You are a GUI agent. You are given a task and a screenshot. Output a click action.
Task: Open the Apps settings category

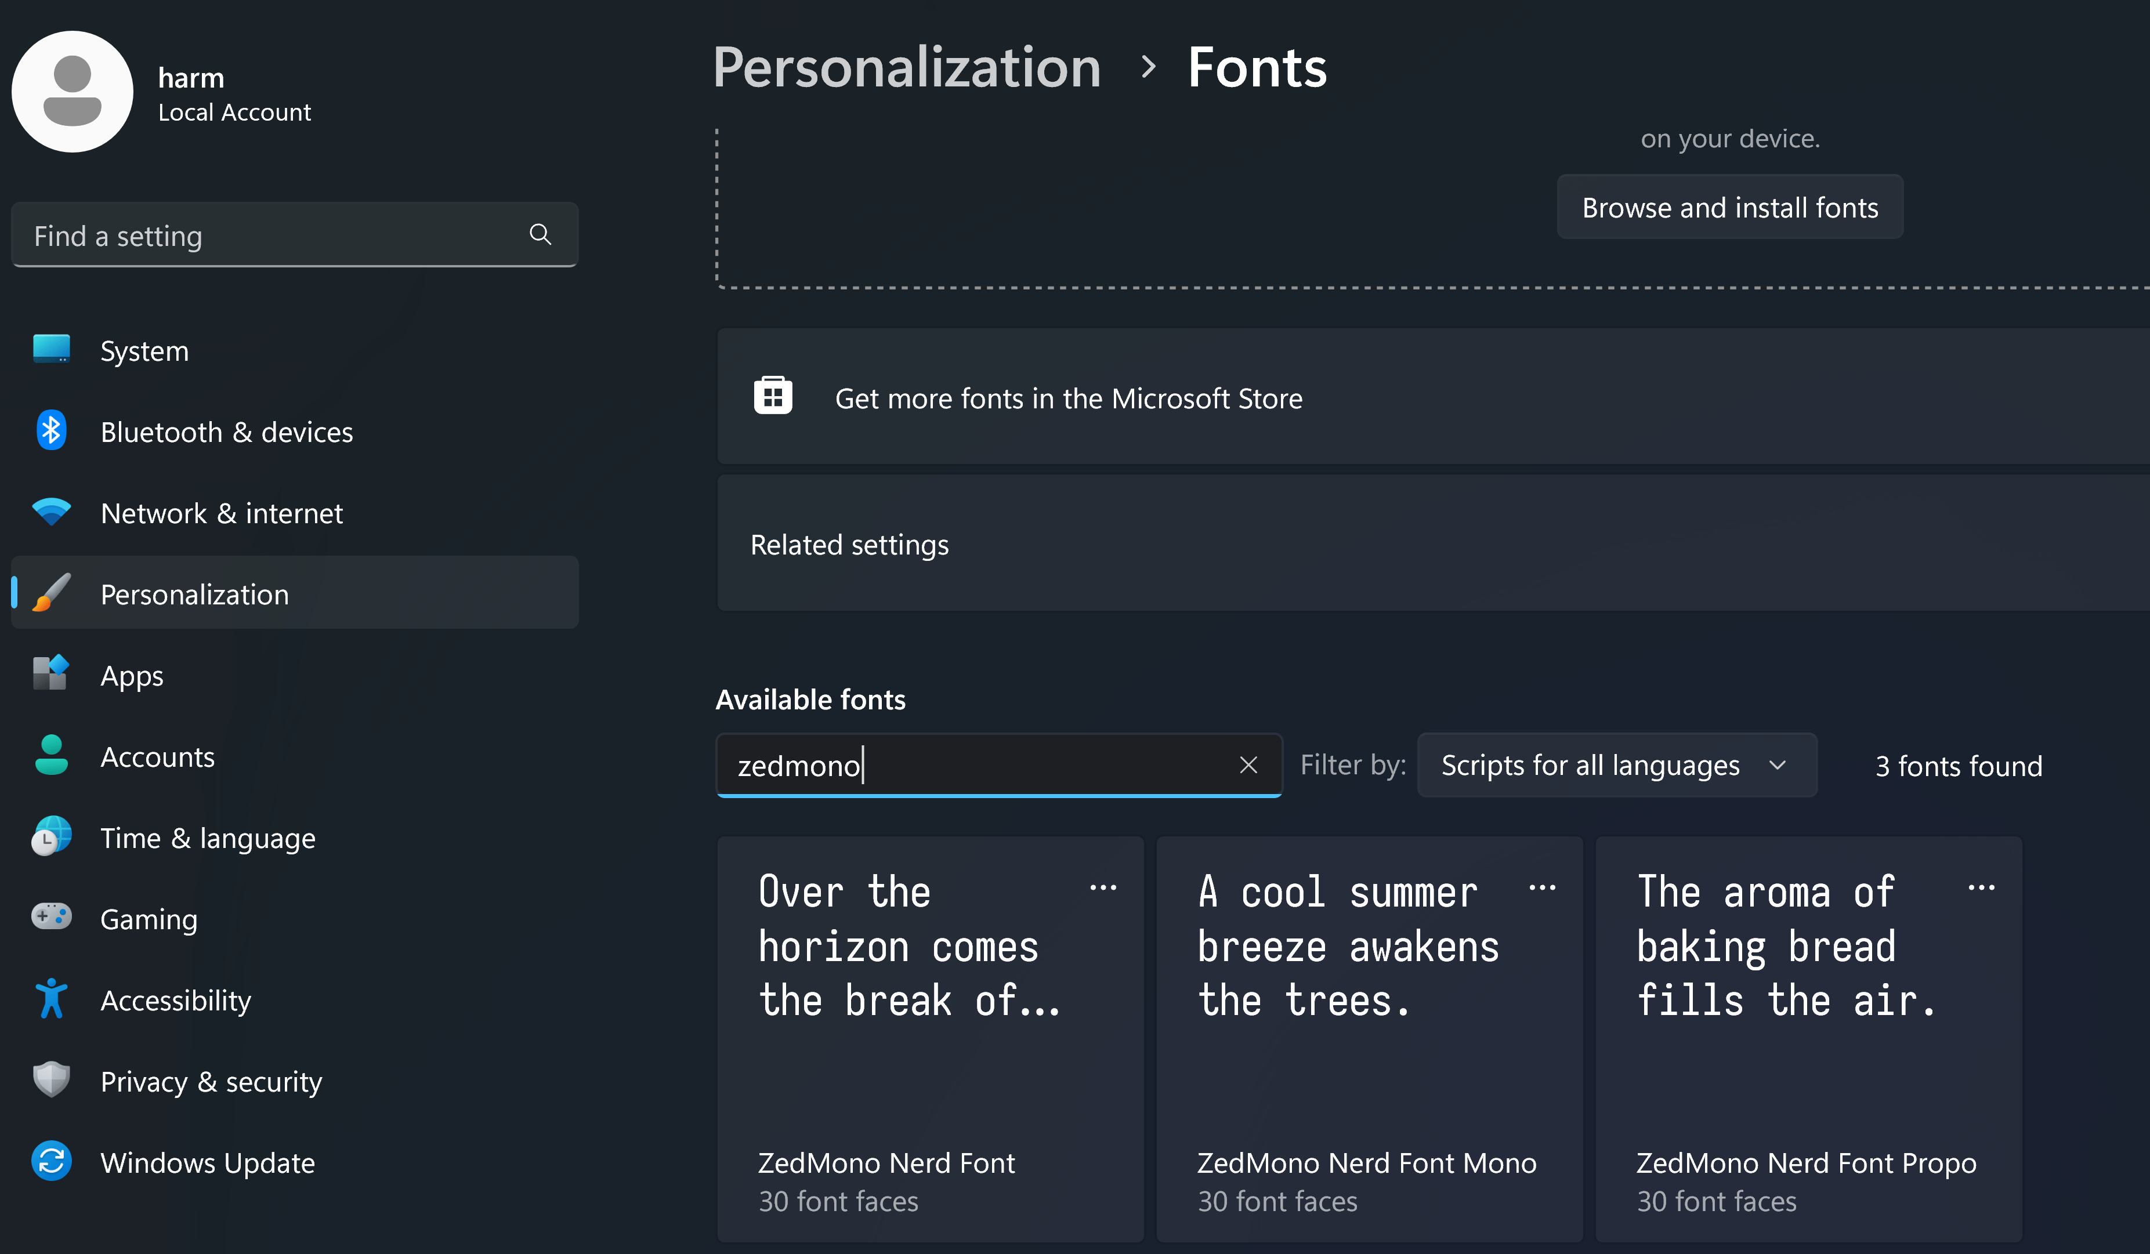[x=131, y=676]
